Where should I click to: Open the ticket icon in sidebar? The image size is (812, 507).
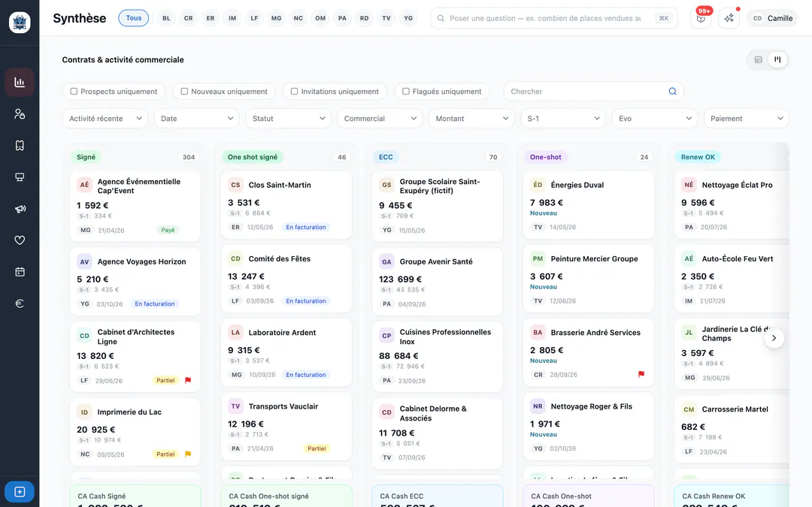point(20,146)
